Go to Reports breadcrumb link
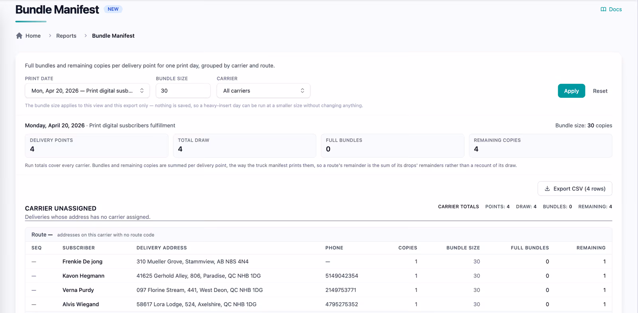Image resolution: width=638 pixels, height=313 pixels. pyautogui.click(x=66, y=36)
